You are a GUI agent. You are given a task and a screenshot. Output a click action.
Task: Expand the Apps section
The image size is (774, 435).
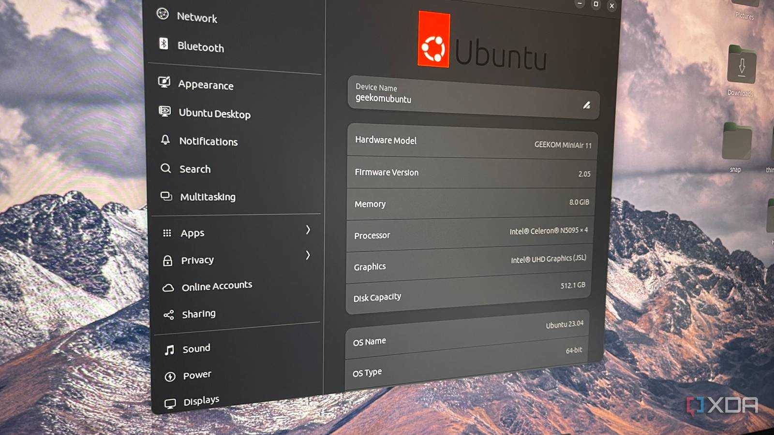[x=308, y=231]
